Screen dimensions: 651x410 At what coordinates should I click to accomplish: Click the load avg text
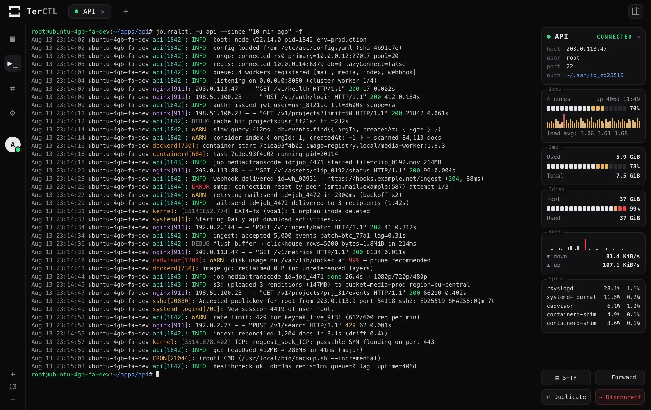click(x=587, y=133)
